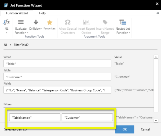The width and height of the screenshot is (161, 136).
Task: Click the Evaluate Function icon
Action: pos(21,22)
